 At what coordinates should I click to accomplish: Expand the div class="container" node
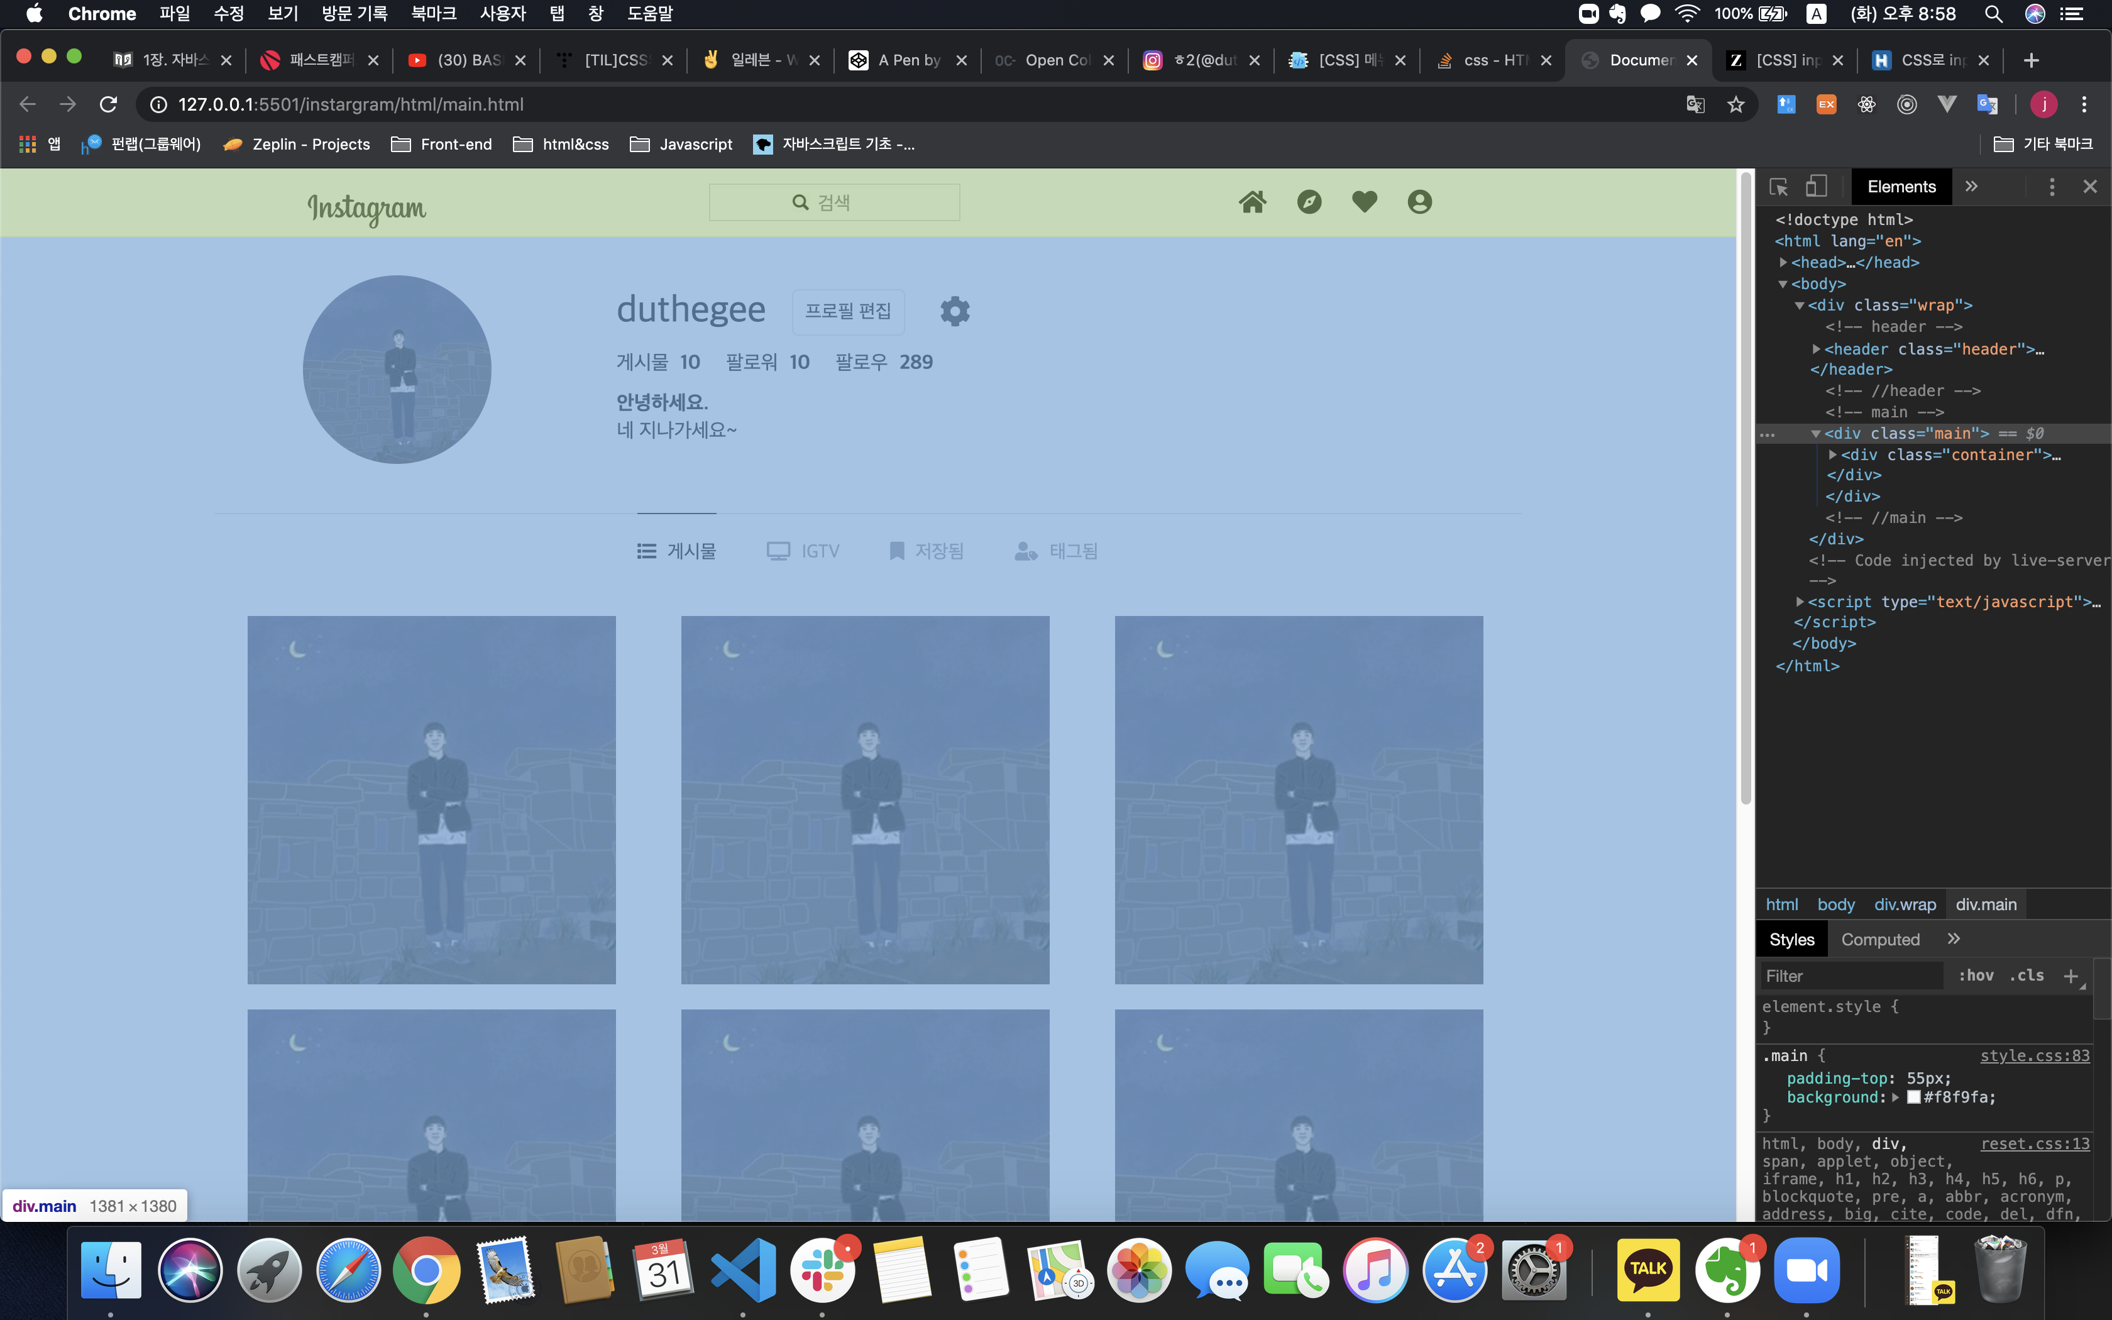point(1833,455)
